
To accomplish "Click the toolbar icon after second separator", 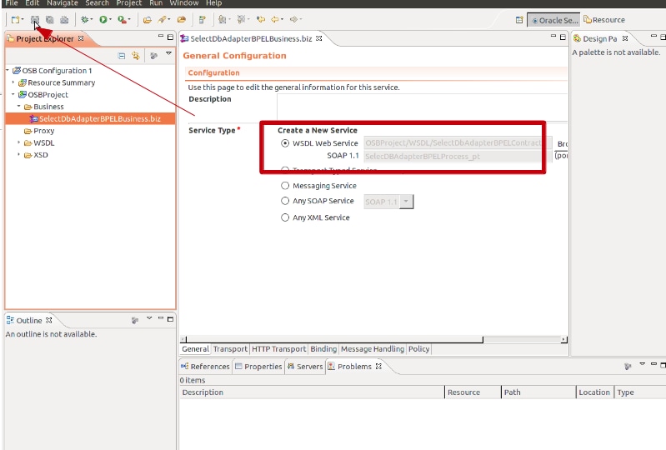I will click(203, 19).
